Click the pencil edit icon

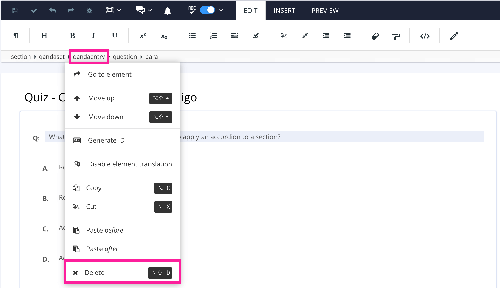(454, 36)
